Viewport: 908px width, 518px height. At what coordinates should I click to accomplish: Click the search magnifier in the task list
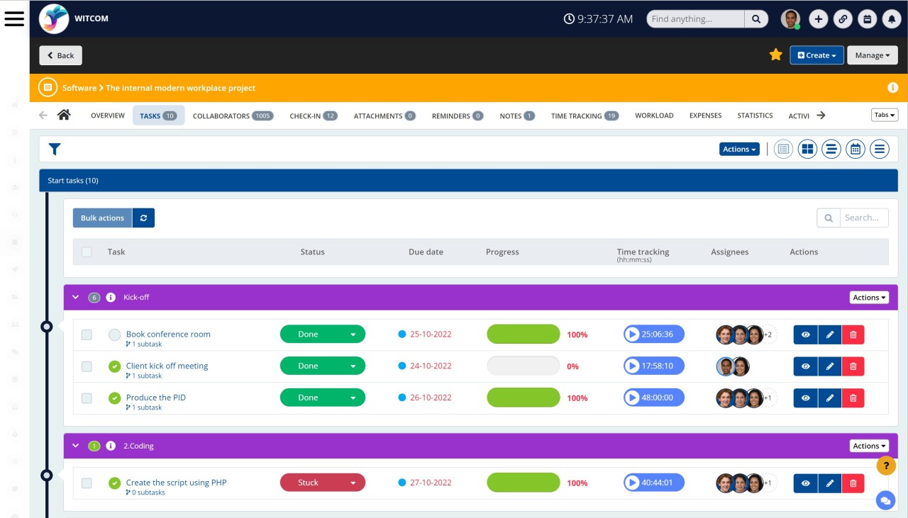(x=828, y=218)
